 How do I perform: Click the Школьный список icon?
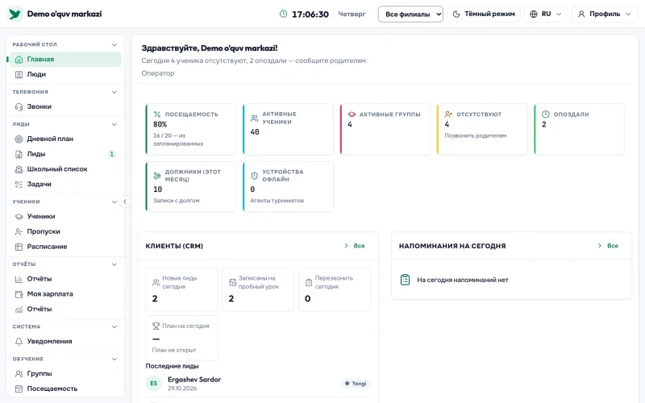19,169
